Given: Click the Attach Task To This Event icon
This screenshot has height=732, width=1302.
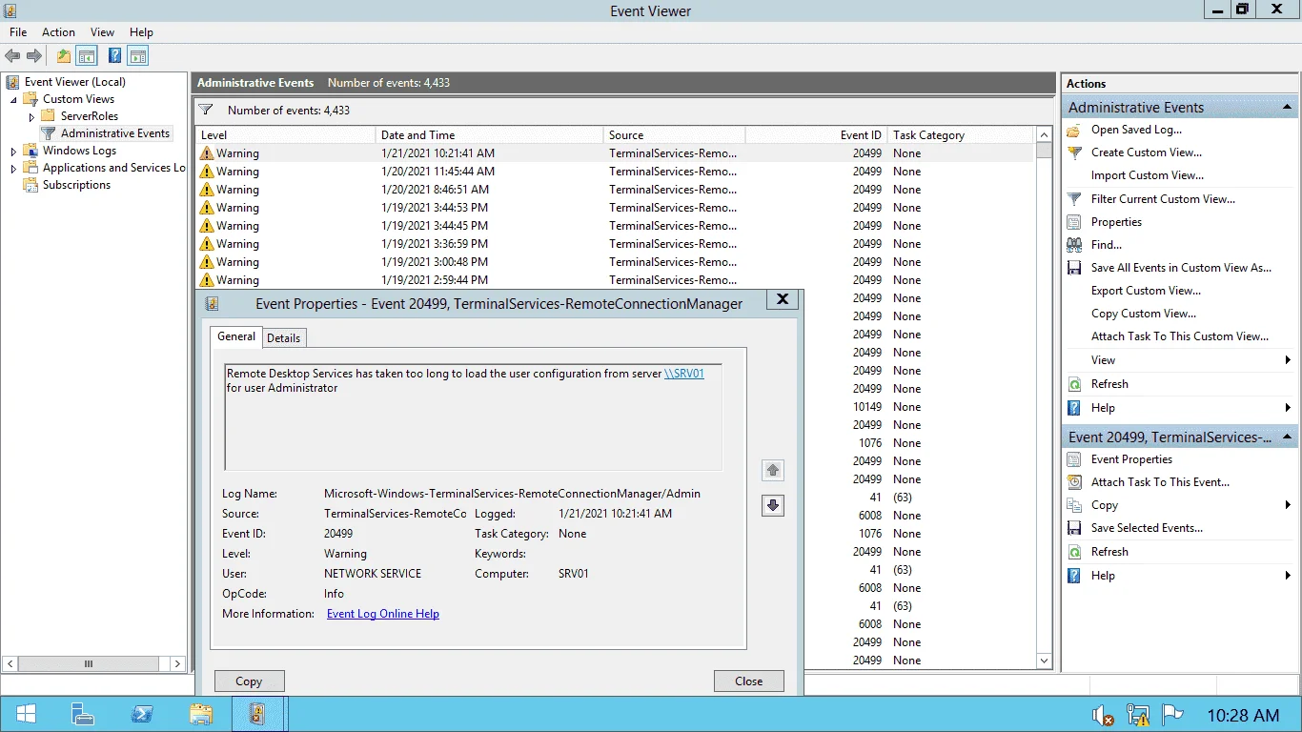Looking at the screenshot, I should click(1074, 482).
